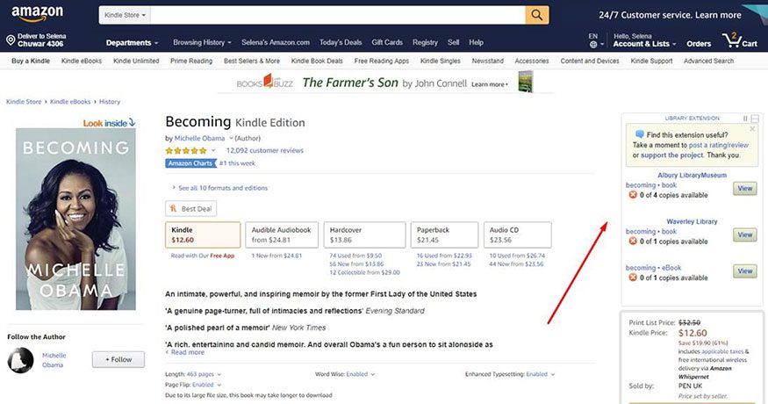The height and width of the screenshot is (404, 768).
Task: Open Today's Deals menu item
Action: [x=341, y=42]
